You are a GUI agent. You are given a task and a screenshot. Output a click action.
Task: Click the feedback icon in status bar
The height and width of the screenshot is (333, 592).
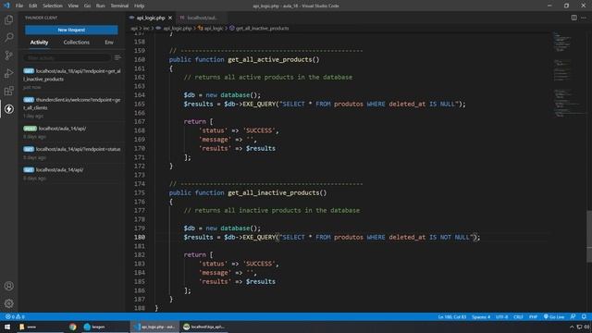click(573, 316)
